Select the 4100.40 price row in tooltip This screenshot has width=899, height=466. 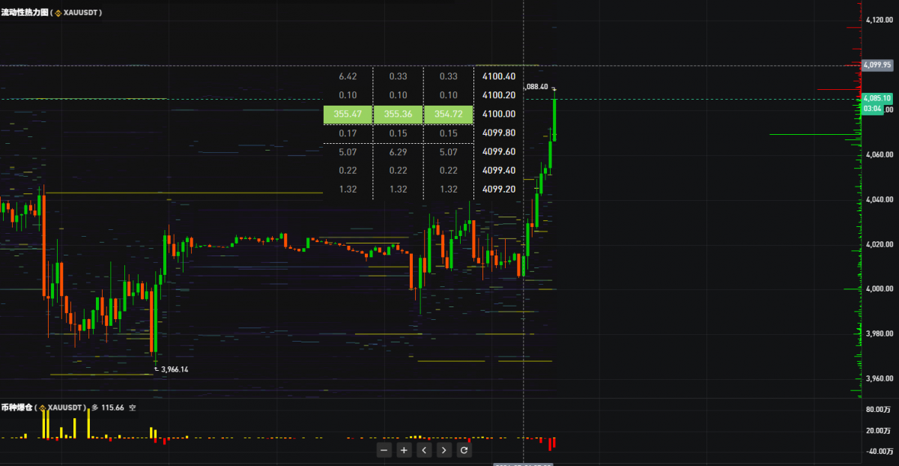pos(422,76)
